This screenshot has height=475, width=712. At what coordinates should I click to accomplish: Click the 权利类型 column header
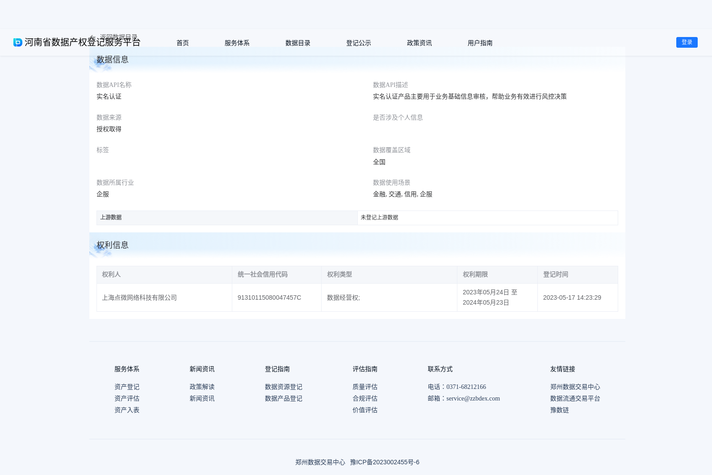click(x=389, y=275)
